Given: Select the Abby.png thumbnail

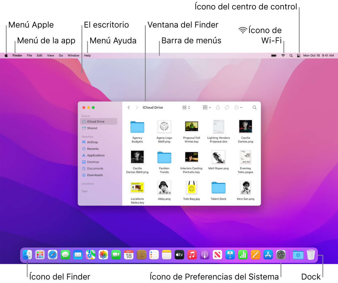Looking at the screenshot, I should 164,187.
